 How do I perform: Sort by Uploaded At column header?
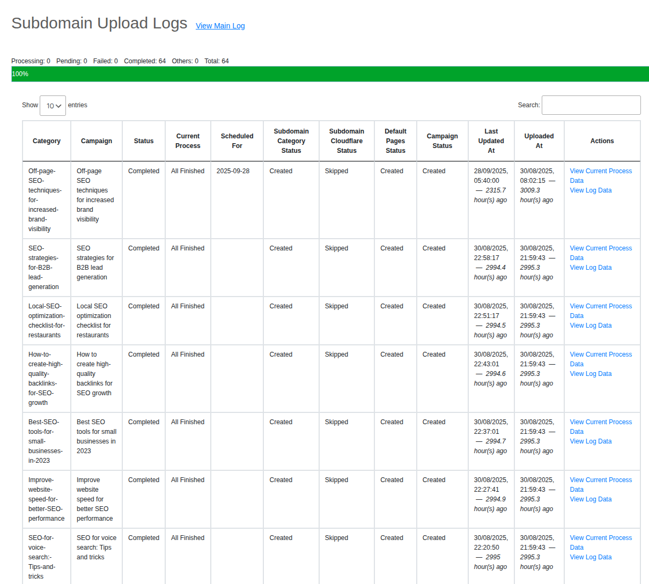[539, 141]
